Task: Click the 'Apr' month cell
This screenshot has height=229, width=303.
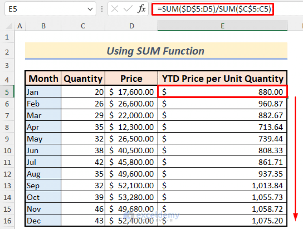Action: point(43,127)
